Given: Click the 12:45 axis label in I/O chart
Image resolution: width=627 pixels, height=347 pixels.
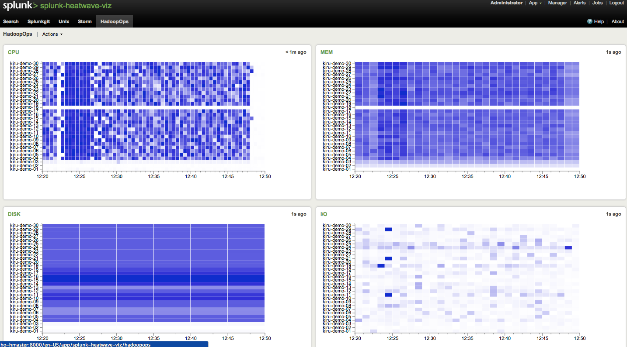Looking at the screenshot, I should [542, 338].
